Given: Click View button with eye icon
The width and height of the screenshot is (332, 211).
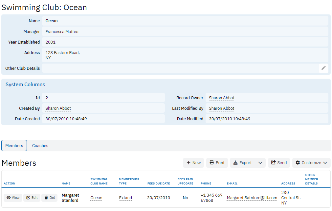Looking at the screenshot, I should pyautogui.click(x=13, y=198).
